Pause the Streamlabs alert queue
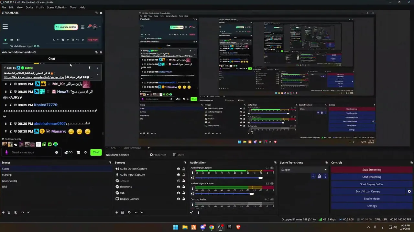 coord(72,40)
